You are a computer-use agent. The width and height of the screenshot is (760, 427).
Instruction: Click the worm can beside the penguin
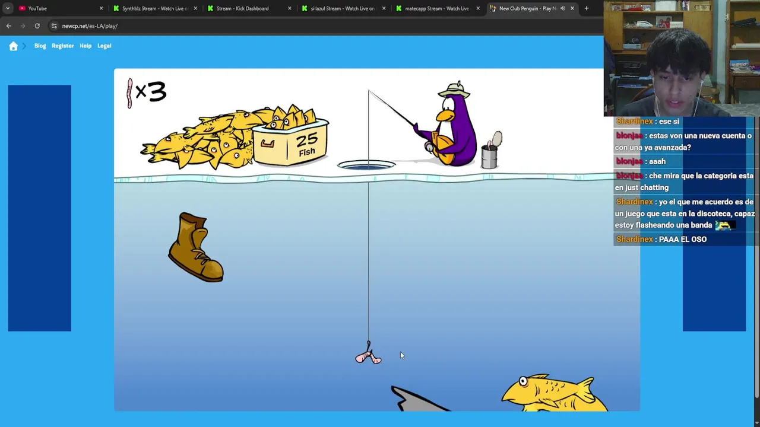coord(491,151)
